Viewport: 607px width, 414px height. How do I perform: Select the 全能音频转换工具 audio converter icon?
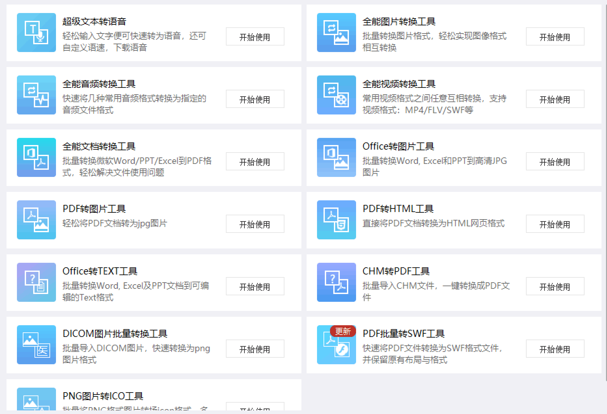pos(36,95)
